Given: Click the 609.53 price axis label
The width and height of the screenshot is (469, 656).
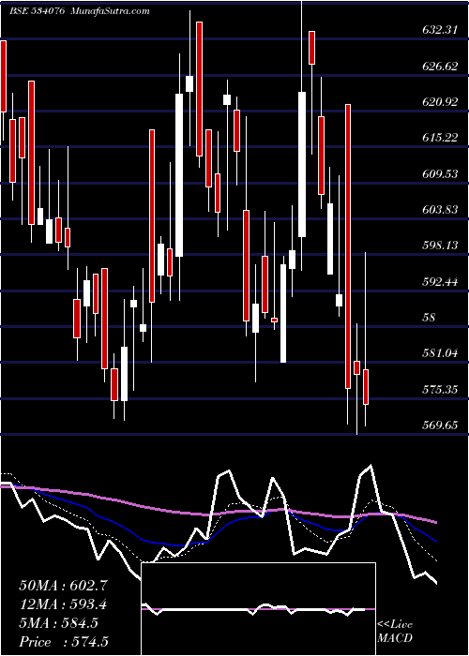Looking at the screenshot, I should pos(440,173).
